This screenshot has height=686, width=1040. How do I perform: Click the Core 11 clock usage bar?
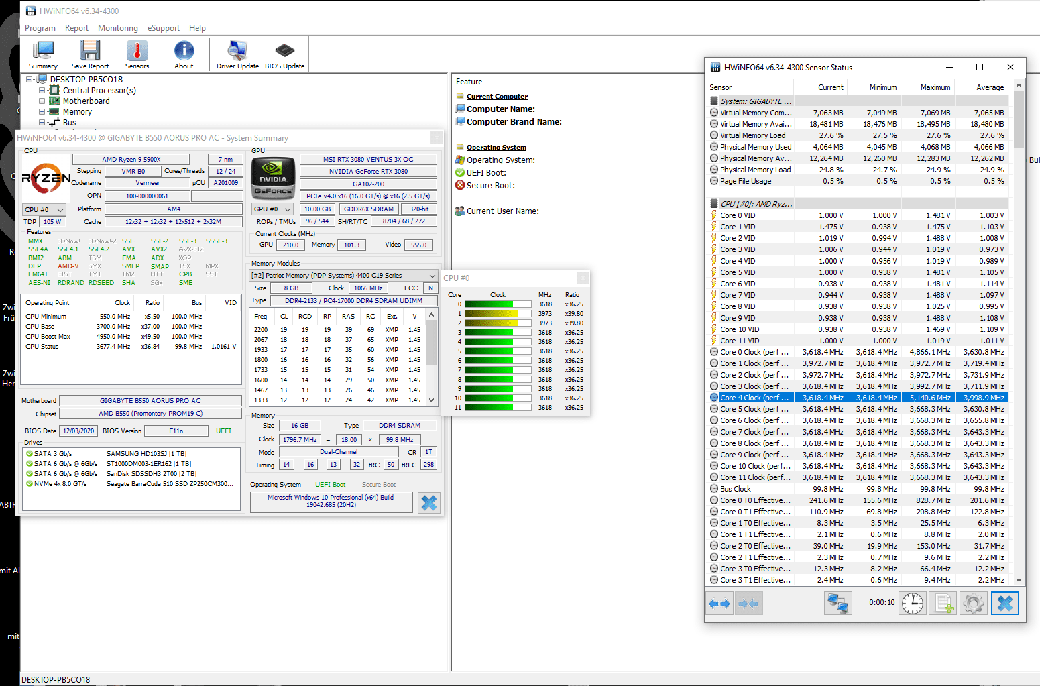[x=499, y=408]
